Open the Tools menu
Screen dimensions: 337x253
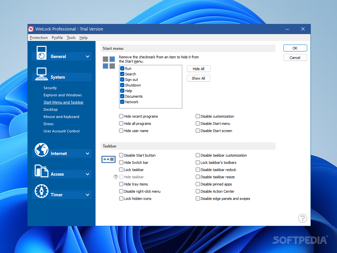tap(71, 38)
